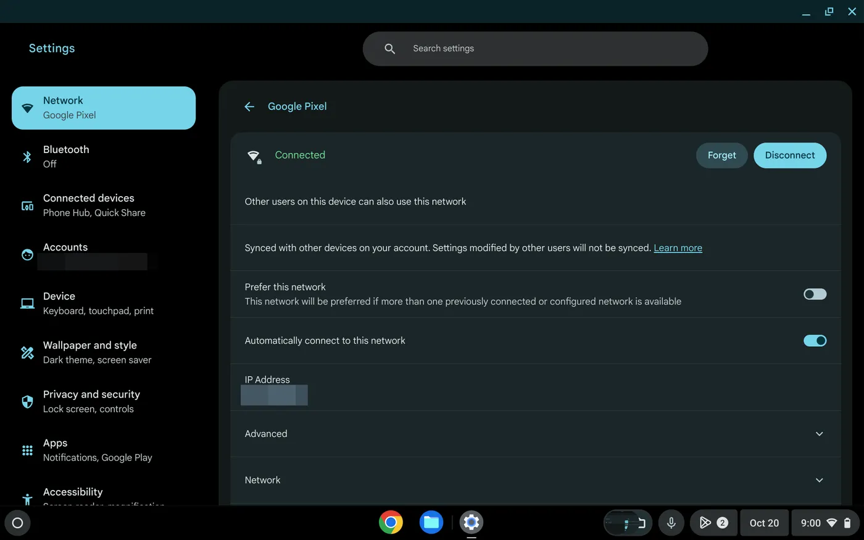This screenshot has width=864, height=540.
Task: Click the Wi-Fi icon in the Network sidebar item
Action: (27, 108)
